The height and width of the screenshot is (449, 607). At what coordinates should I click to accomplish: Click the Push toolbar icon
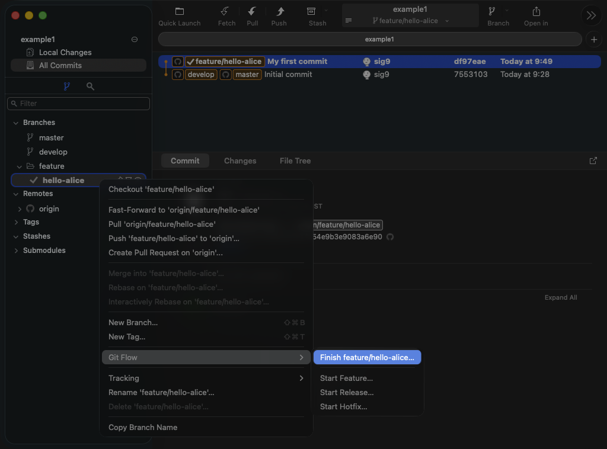click(x=279, y=12)
